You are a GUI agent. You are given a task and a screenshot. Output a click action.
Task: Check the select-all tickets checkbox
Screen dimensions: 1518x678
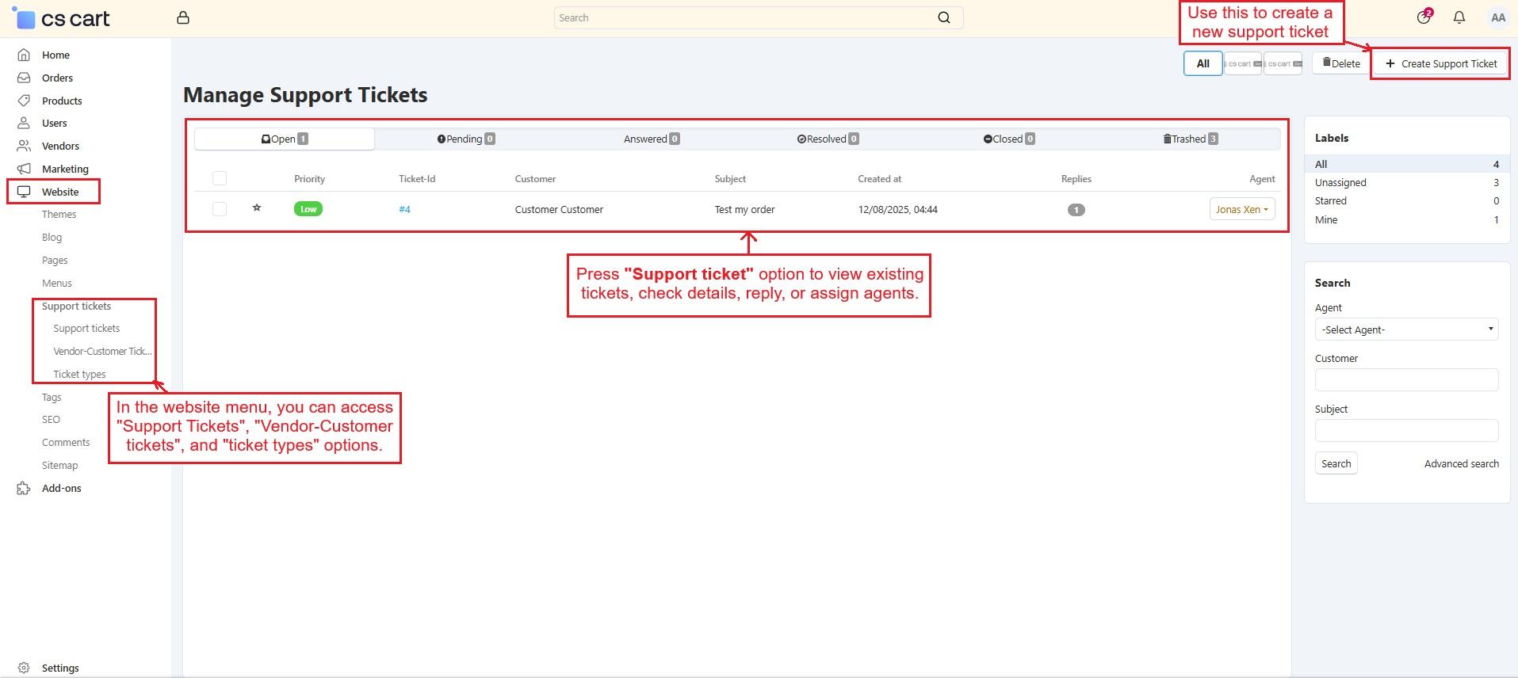pos(220,179)
